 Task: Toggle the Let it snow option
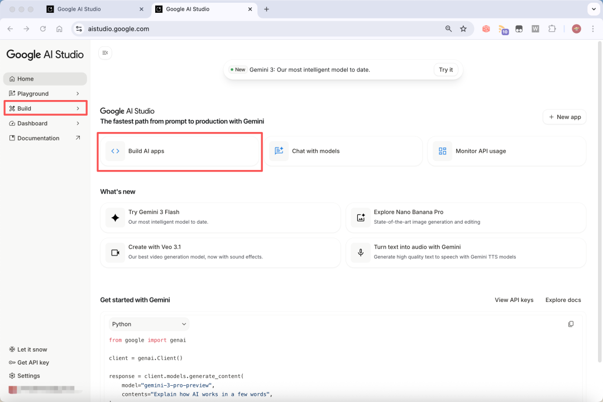28,349
